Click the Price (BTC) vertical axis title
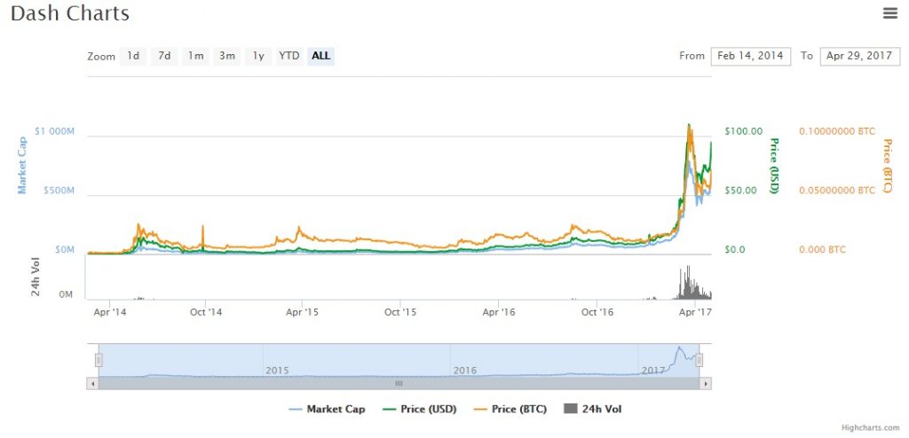909x438 pixels. click(887, 166)
